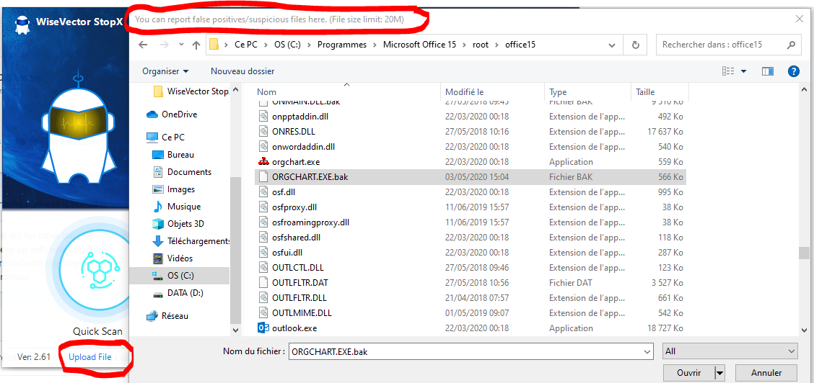Click Microsoft Office 15 breadcrumb
This screenshot has width=814, height=383.
pos(419,45)
